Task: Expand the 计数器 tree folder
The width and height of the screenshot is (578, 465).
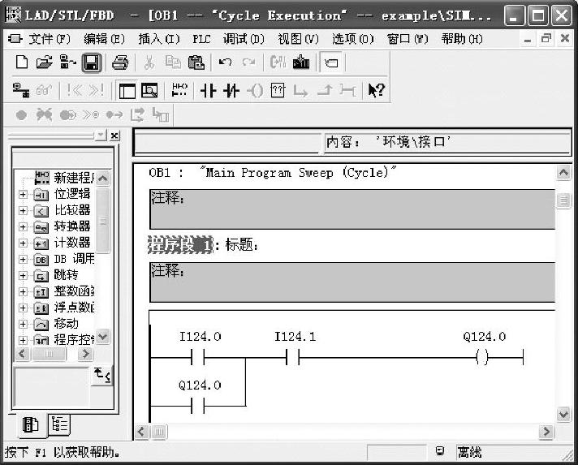Action: [23, 243]
